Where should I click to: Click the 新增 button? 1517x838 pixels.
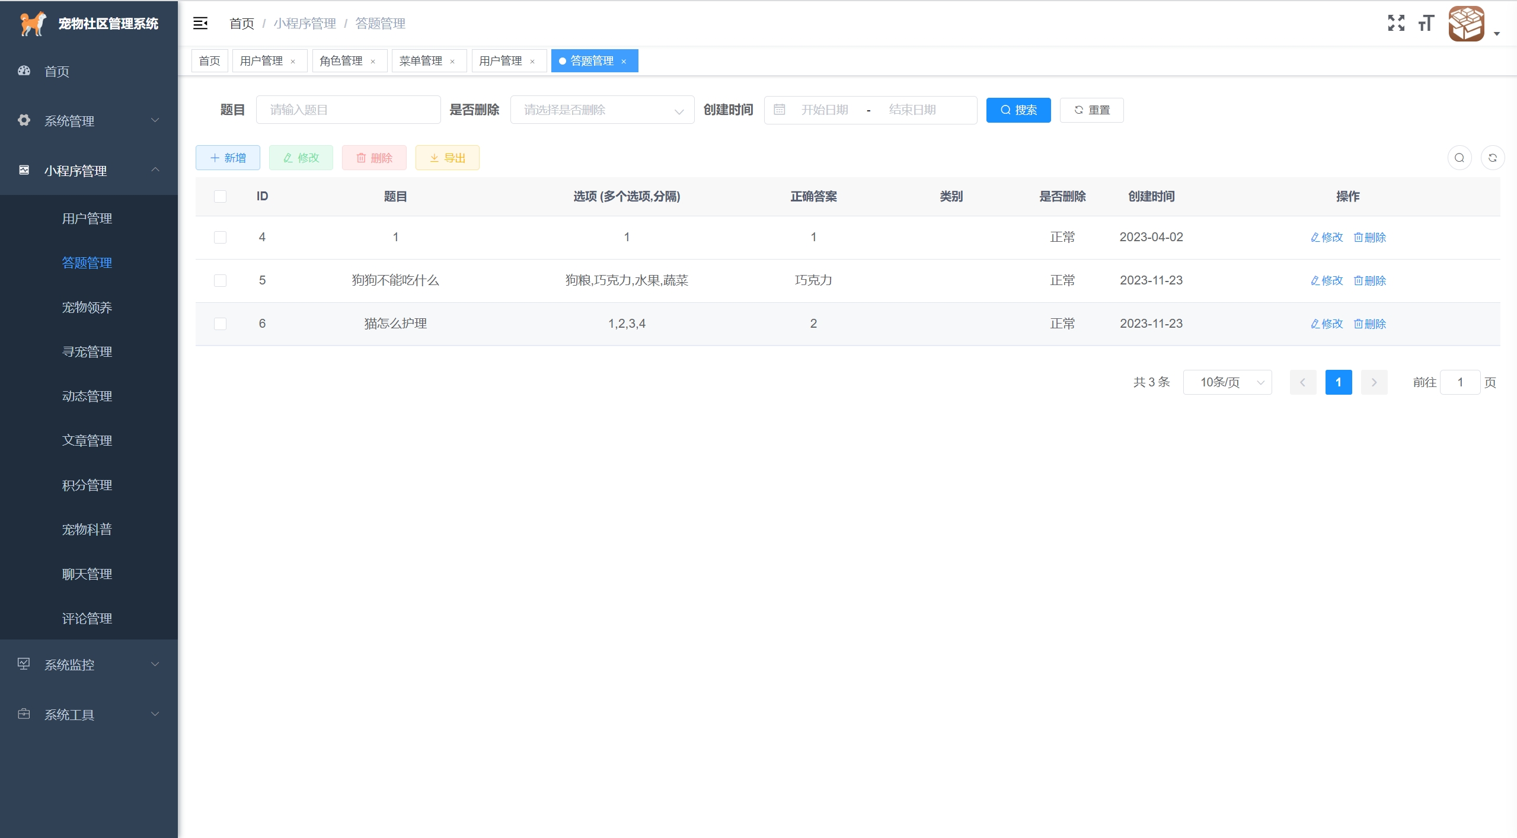coord(228,158)
